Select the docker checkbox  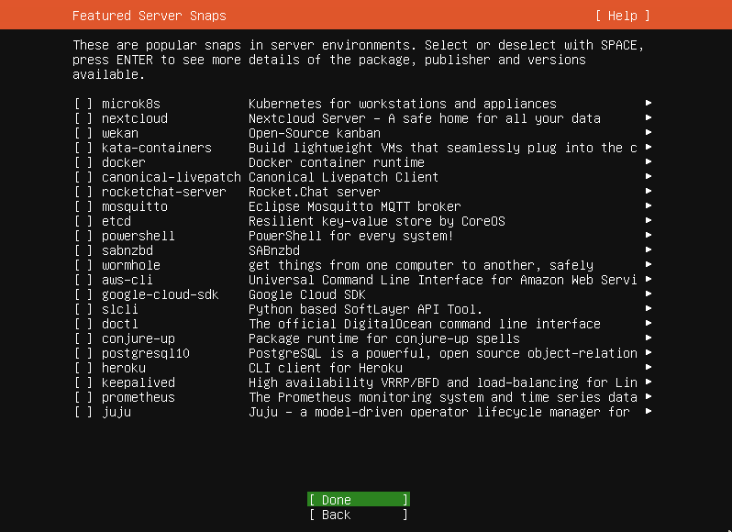pyautogui.click(x=83, y=162)
